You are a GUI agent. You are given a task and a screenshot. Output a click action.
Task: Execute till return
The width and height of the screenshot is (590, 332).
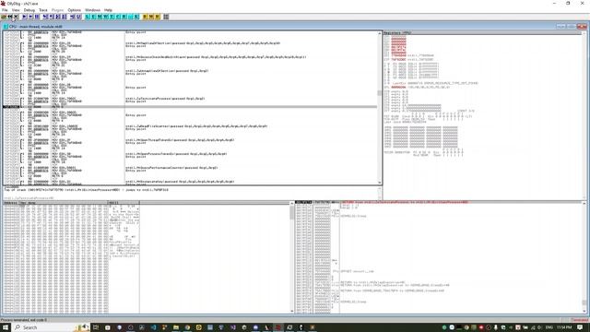coord(72,17)
